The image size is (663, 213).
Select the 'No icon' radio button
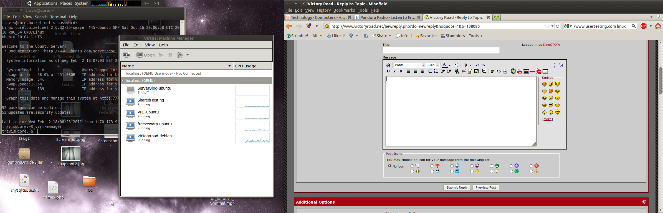click(x=390, y=166)
